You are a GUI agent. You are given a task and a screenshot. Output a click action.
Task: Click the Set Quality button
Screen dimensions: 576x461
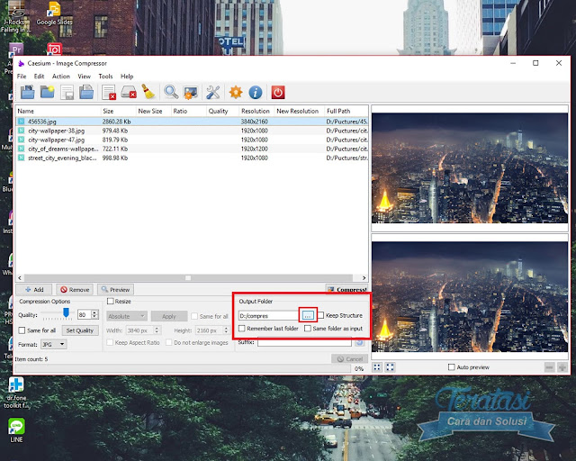80,330
